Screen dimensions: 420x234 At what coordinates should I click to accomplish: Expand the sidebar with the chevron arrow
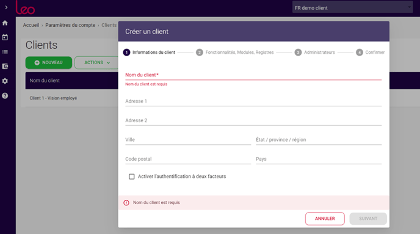coord(6,7)
